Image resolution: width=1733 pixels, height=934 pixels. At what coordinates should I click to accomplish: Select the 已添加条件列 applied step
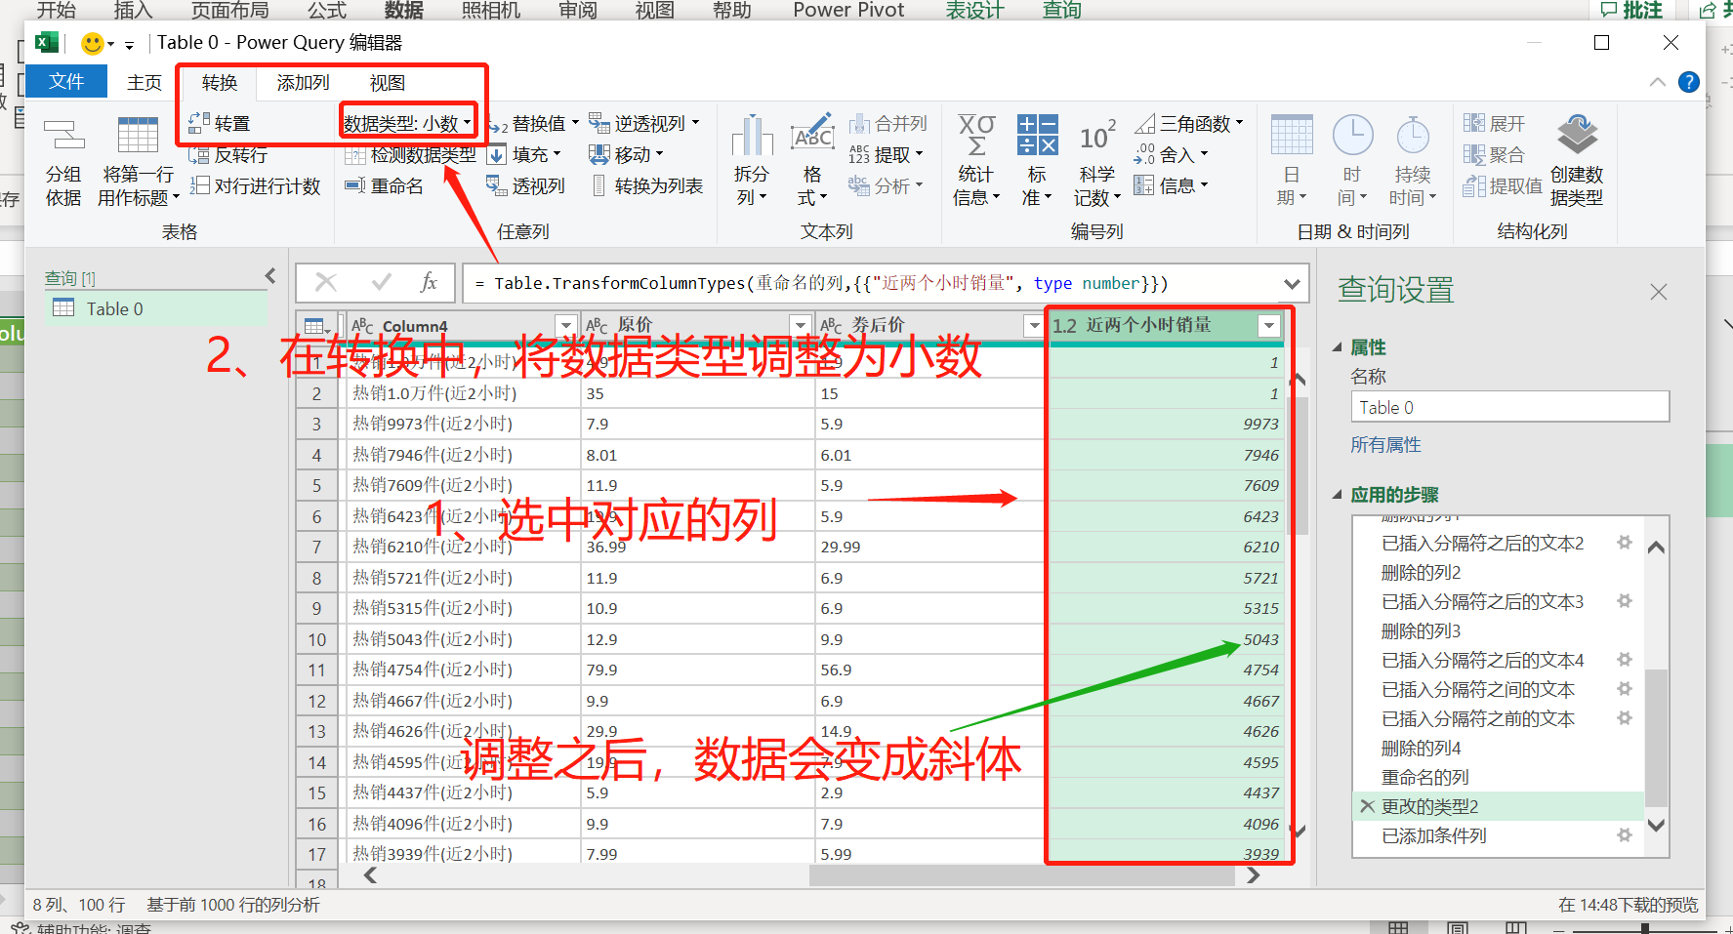tap(1433, 836)
